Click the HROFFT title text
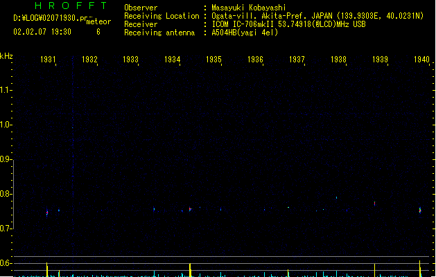 tap(71, 6)
